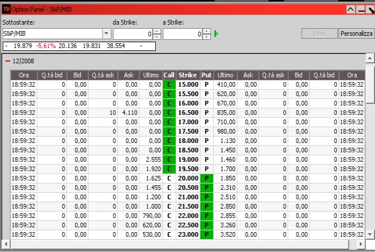Click the horizontal scrollbar right arrow
The height and width of the screenshot is (252, 375).
pyautogui.click(x=361, y=244)
